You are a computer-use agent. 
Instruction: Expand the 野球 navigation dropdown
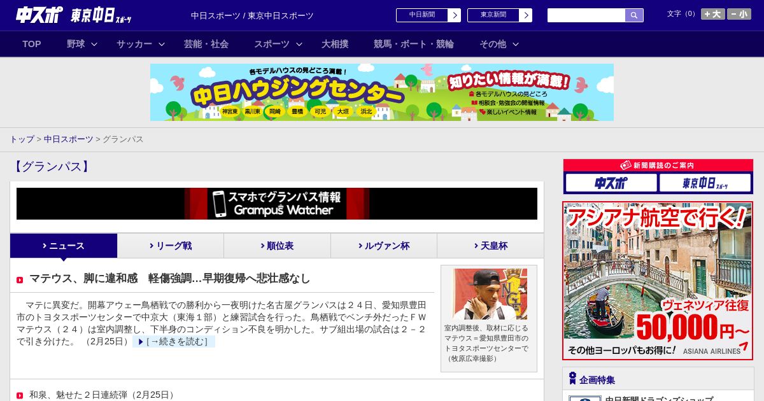pos(81,44)
